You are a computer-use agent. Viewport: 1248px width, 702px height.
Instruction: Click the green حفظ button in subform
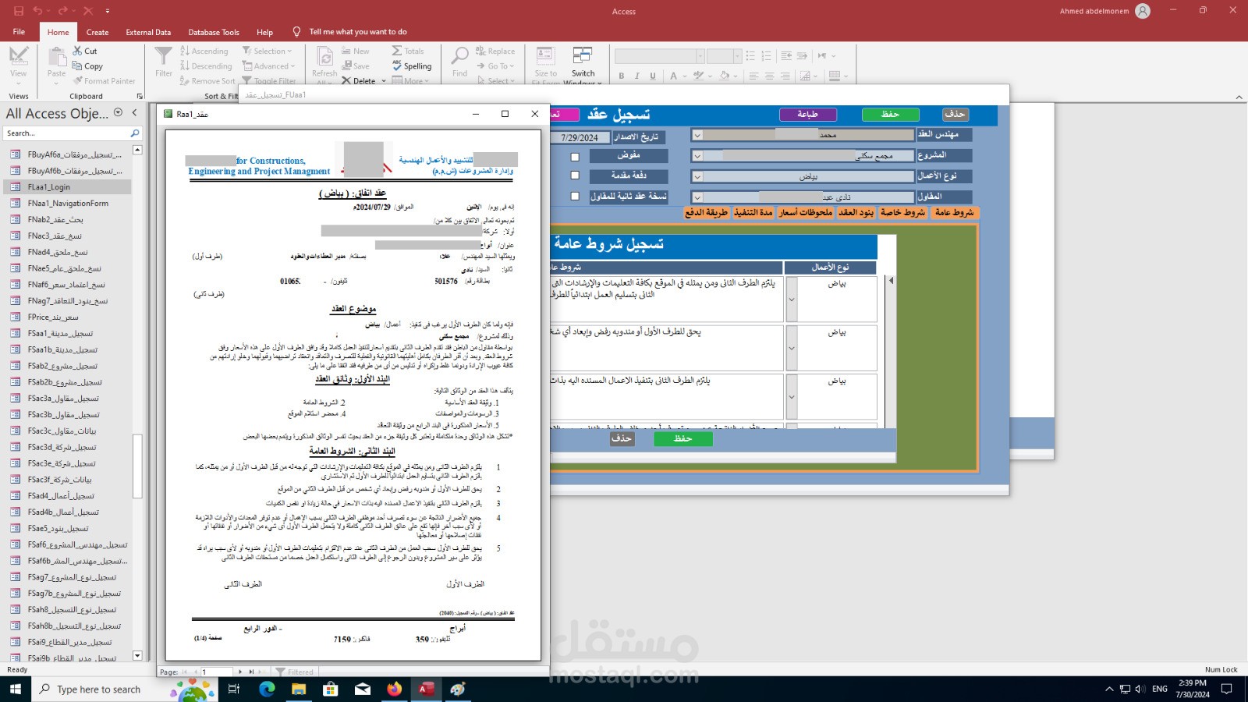[x=682, y=439]
